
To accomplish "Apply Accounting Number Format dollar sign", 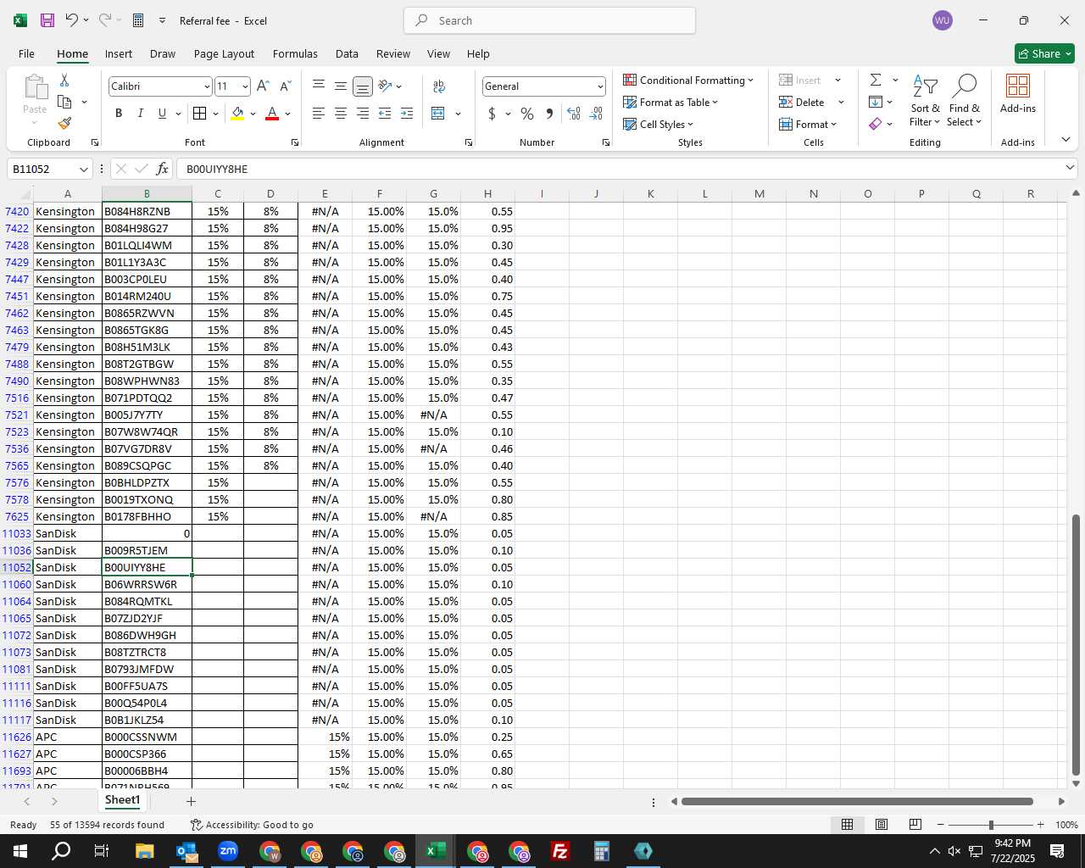I will (492, 114).
